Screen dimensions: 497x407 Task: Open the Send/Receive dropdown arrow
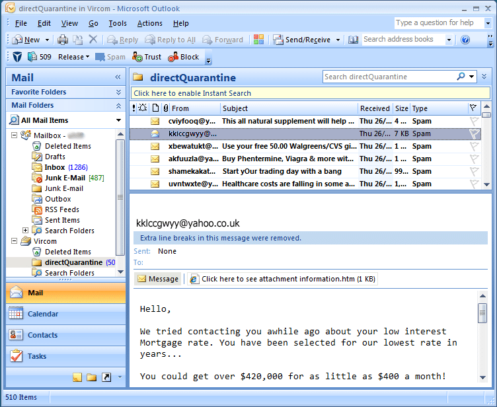tap(338, 40)
